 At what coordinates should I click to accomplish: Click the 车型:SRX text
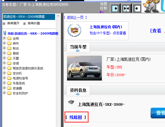(x=114, y=67)
